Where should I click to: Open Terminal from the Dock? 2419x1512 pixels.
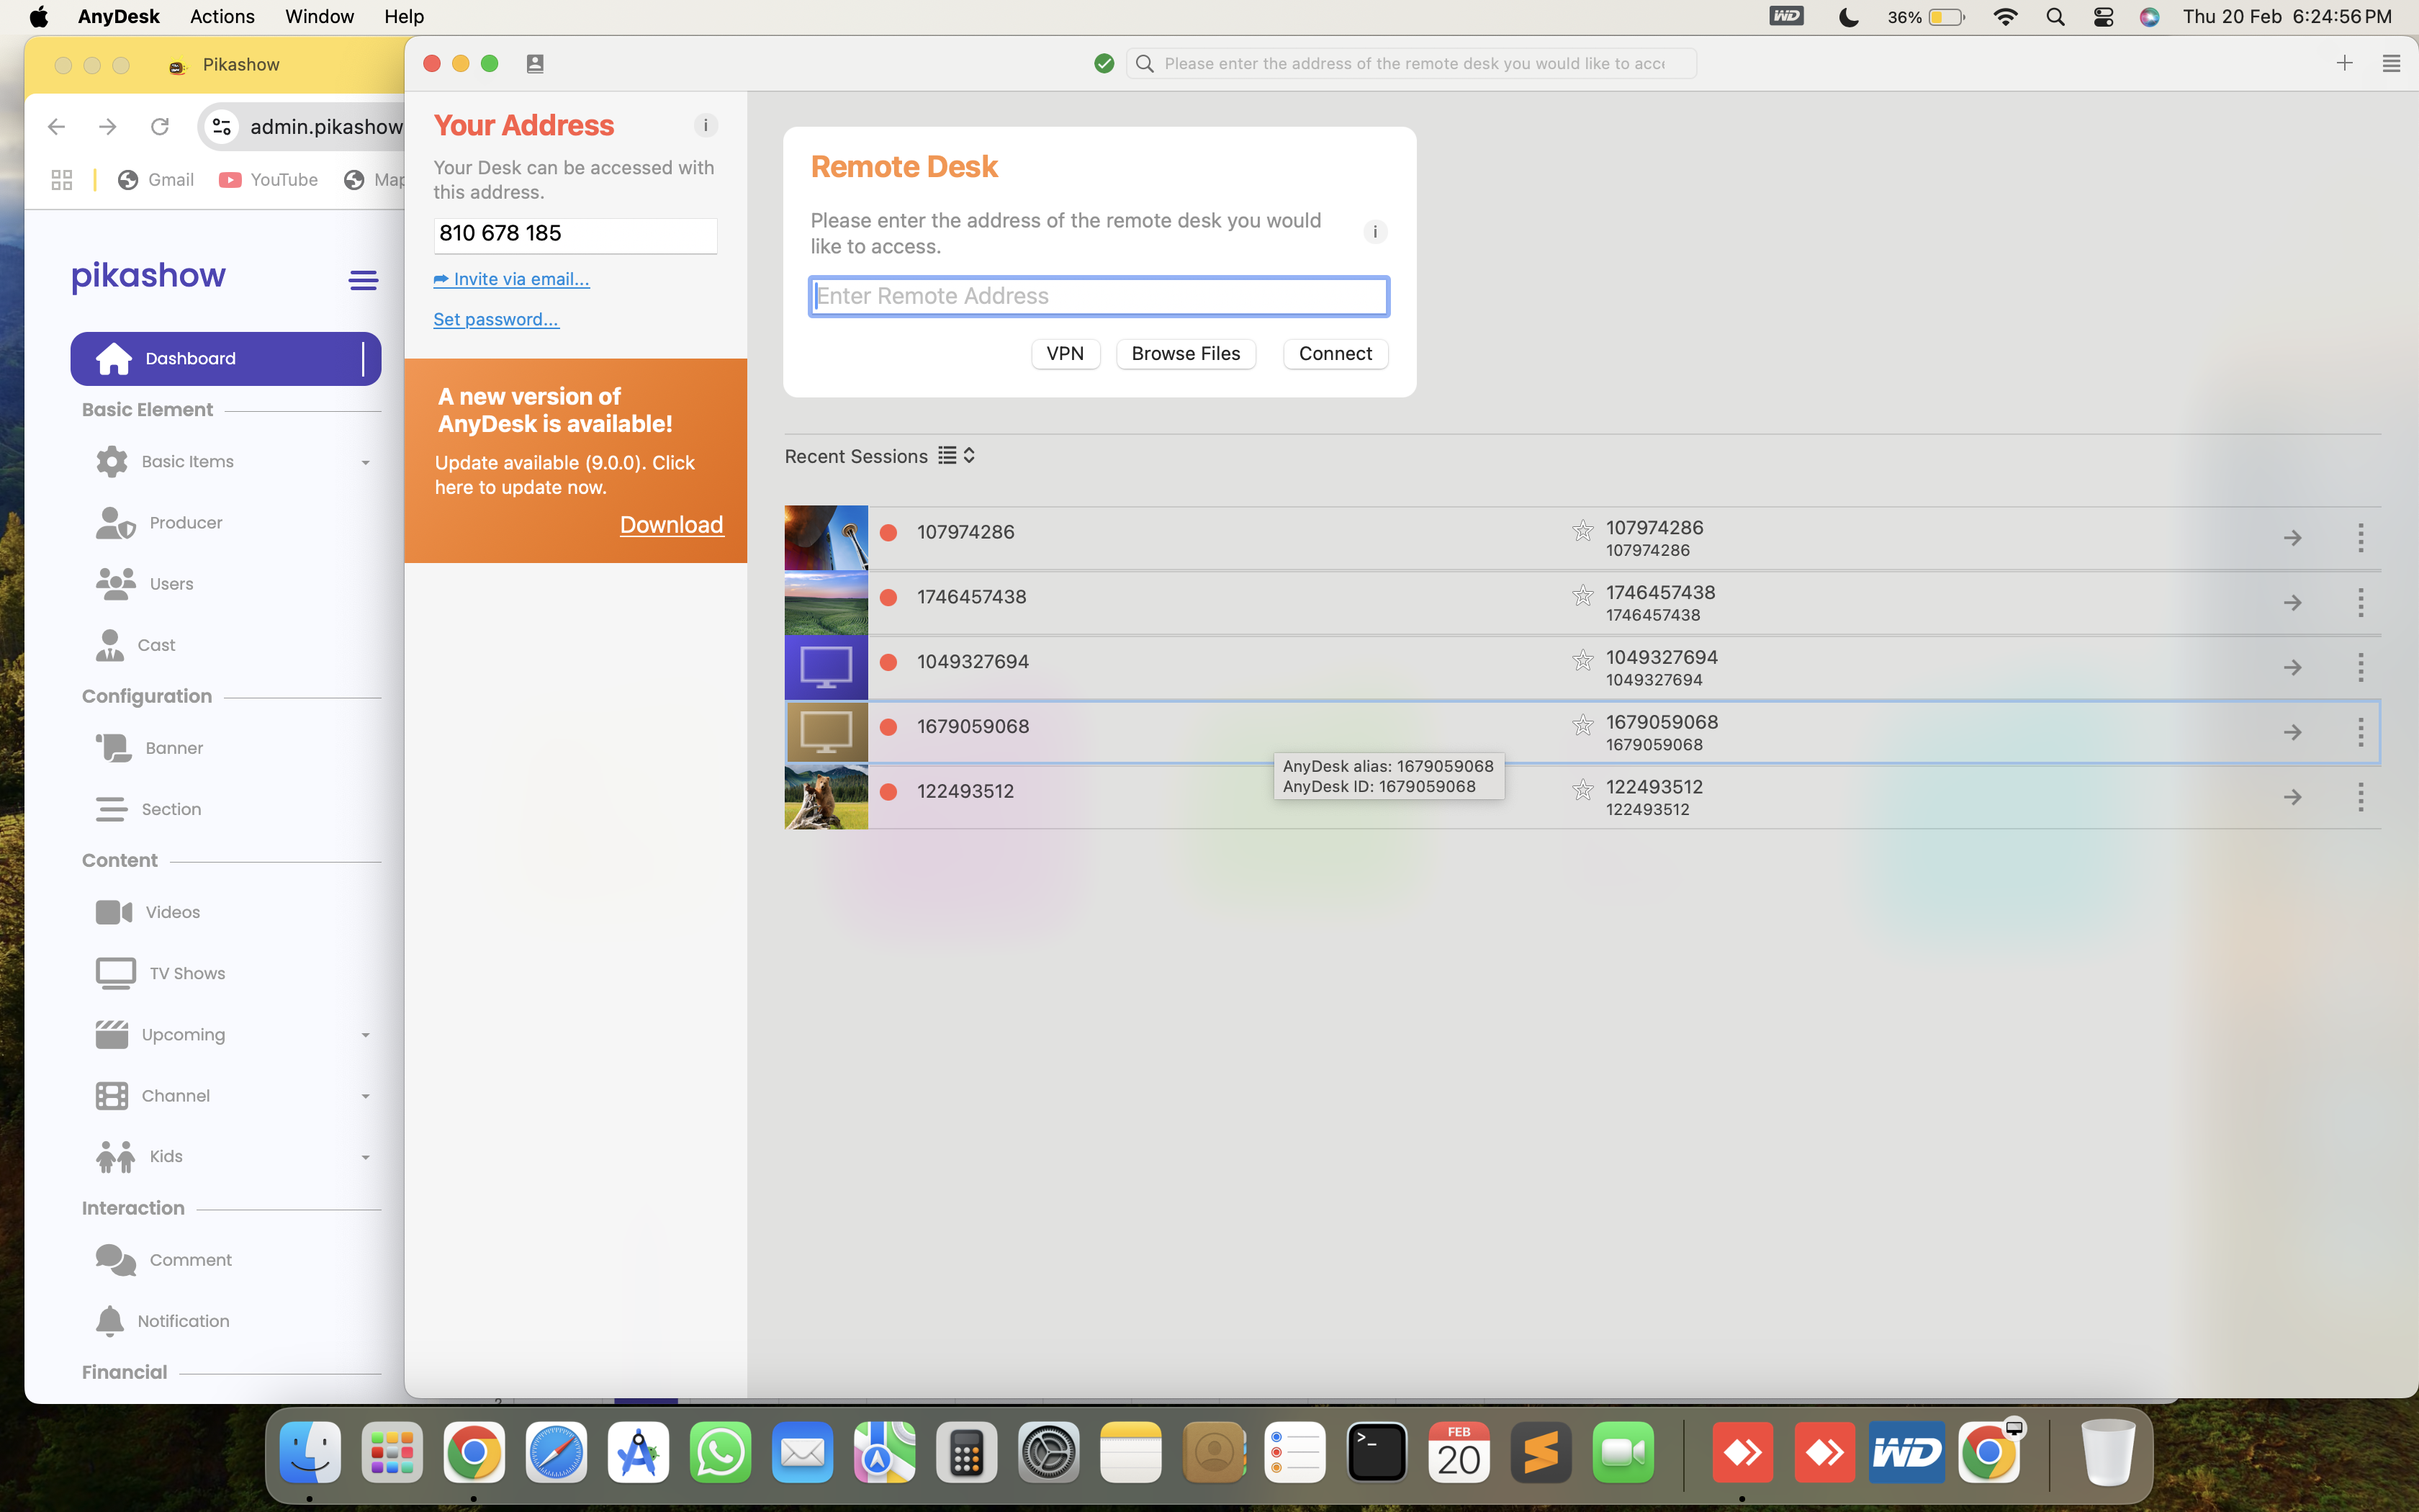(x=1377, y=1452)
